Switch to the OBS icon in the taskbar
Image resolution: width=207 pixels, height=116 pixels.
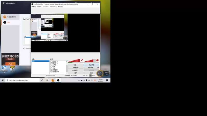(58, 80)
